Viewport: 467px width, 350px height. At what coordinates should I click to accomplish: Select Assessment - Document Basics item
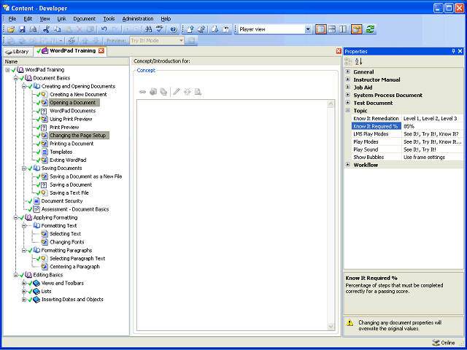[x=75, y=209]
